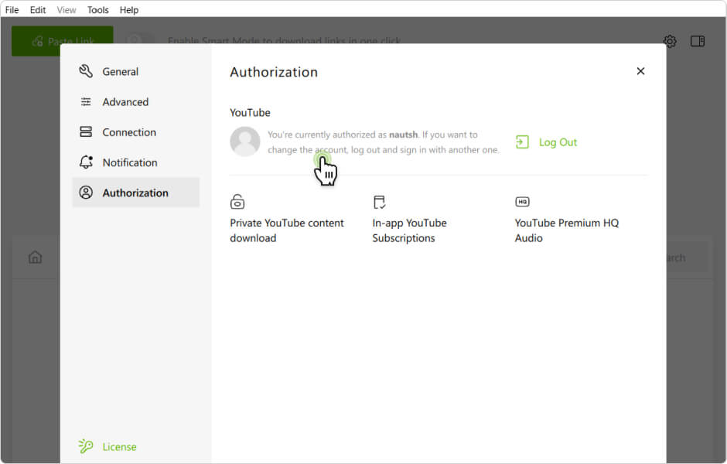The image size is (727, 464).
Task: Click the Notification bell icon
Action: (x=86, y=162)
